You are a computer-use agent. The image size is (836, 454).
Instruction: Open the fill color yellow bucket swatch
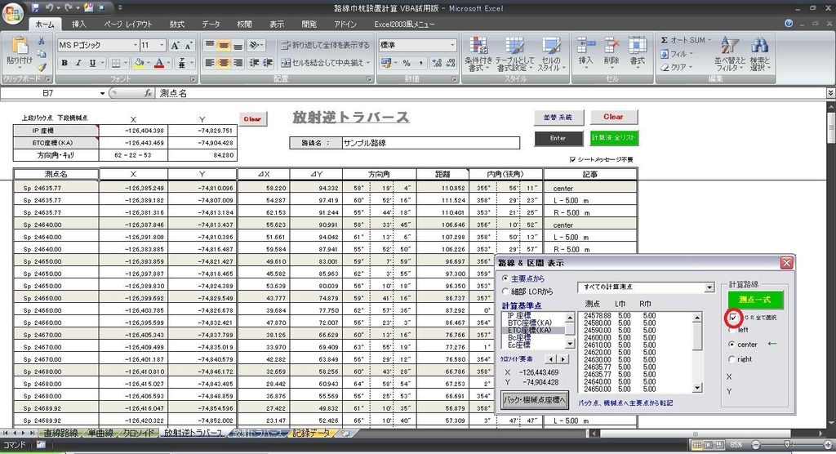pos(139,63)
